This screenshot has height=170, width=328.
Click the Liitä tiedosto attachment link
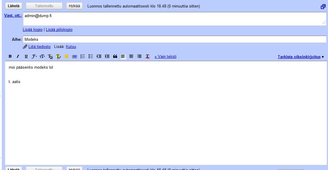pos(39,47)
